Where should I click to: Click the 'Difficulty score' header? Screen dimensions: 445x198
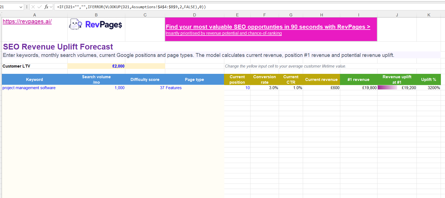click(145, 80)
